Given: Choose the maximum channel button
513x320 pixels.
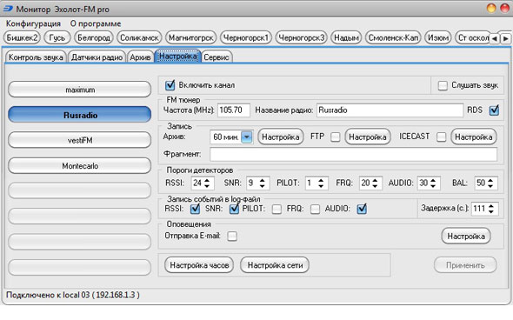Looking at the screenshot, I should pos(80,90).
